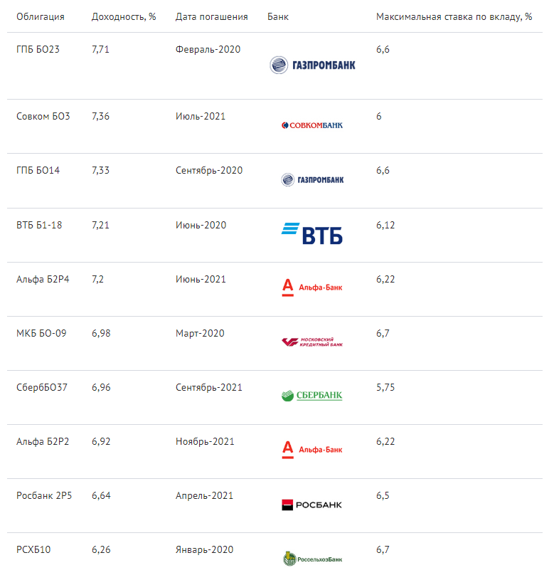Select the Росбанк 2Р5 bond name
549x580 pixels.
click(44, 495)
